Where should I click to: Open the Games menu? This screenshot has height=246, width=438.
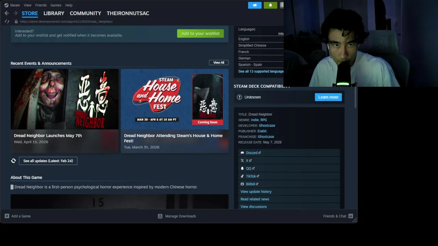(56, 5)
